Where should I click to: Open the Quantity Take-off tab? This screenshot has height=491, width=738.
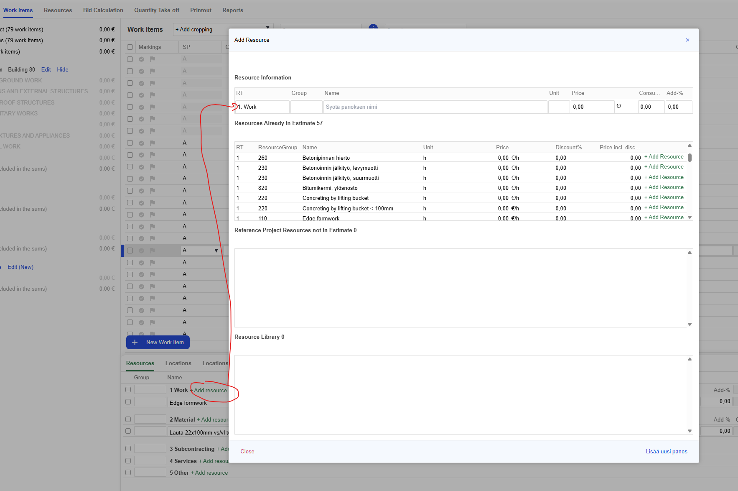pos(156,10)
